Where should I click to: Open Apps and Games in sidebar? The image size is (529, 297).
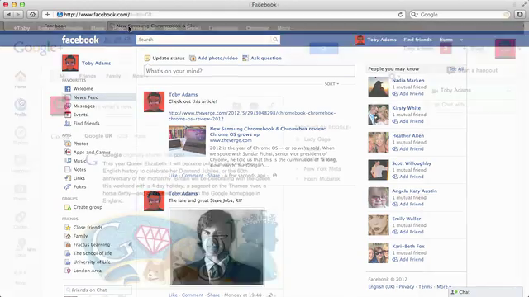92,152
